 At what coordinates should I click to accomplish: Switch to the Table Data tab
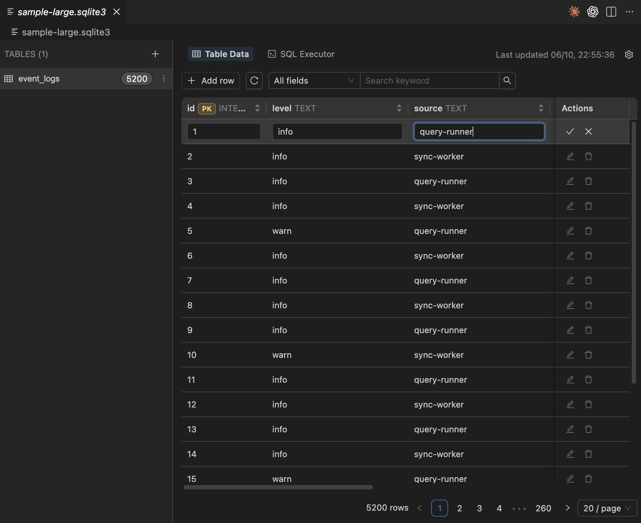pyautogui.click(x=221, y=54)
